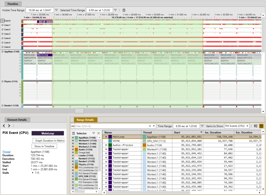Toggle the Aa match-case filter icon

(x=73, y=126)
